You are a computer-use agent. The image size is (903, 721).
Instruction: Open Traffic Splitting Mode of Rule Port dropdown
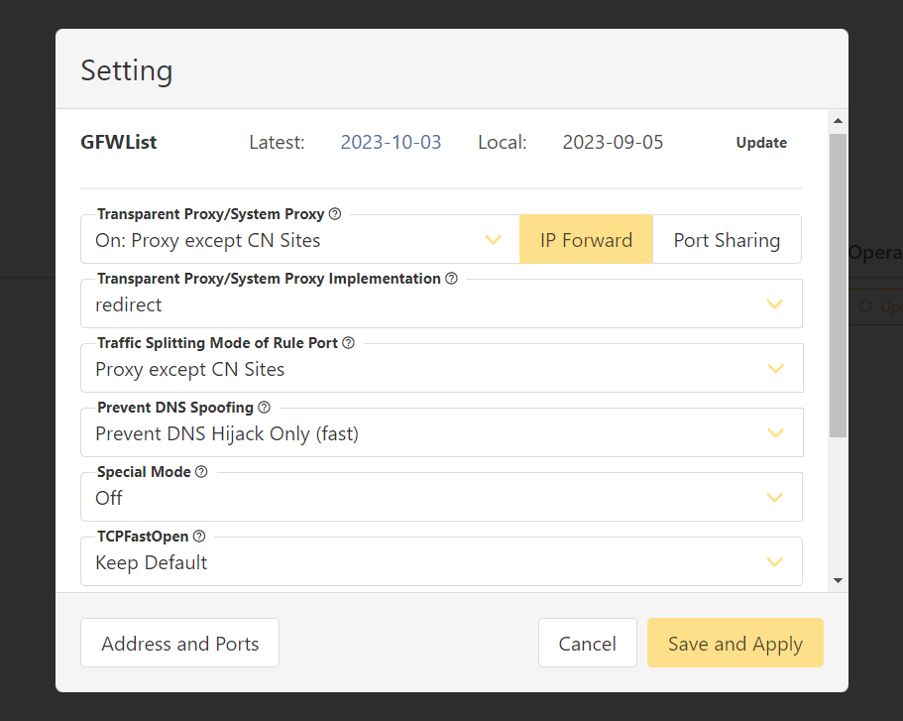click(441, 369)
